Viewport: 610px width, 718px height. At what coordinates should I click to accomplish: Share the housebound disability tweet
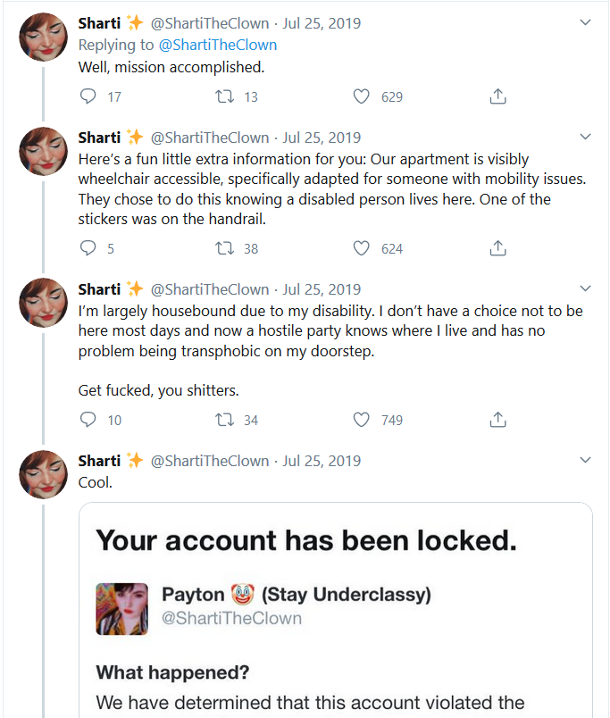point(497,420)
